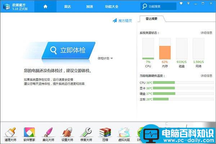This screenshot has height=144, width=216.
Task: Click the 软媒魔方 cube logo
Action: [x=6, y=6]
